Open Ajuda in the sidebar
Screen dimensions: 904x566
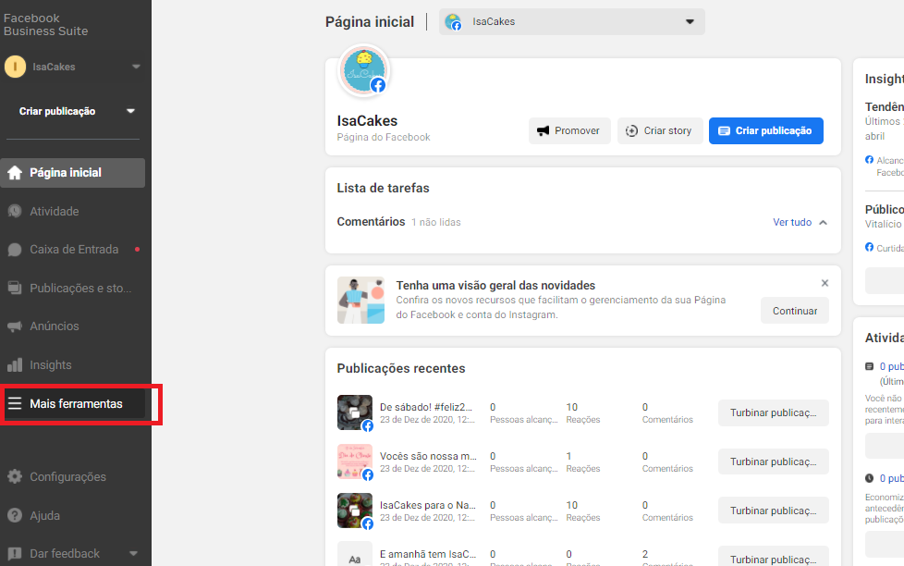tap(73, 515)
